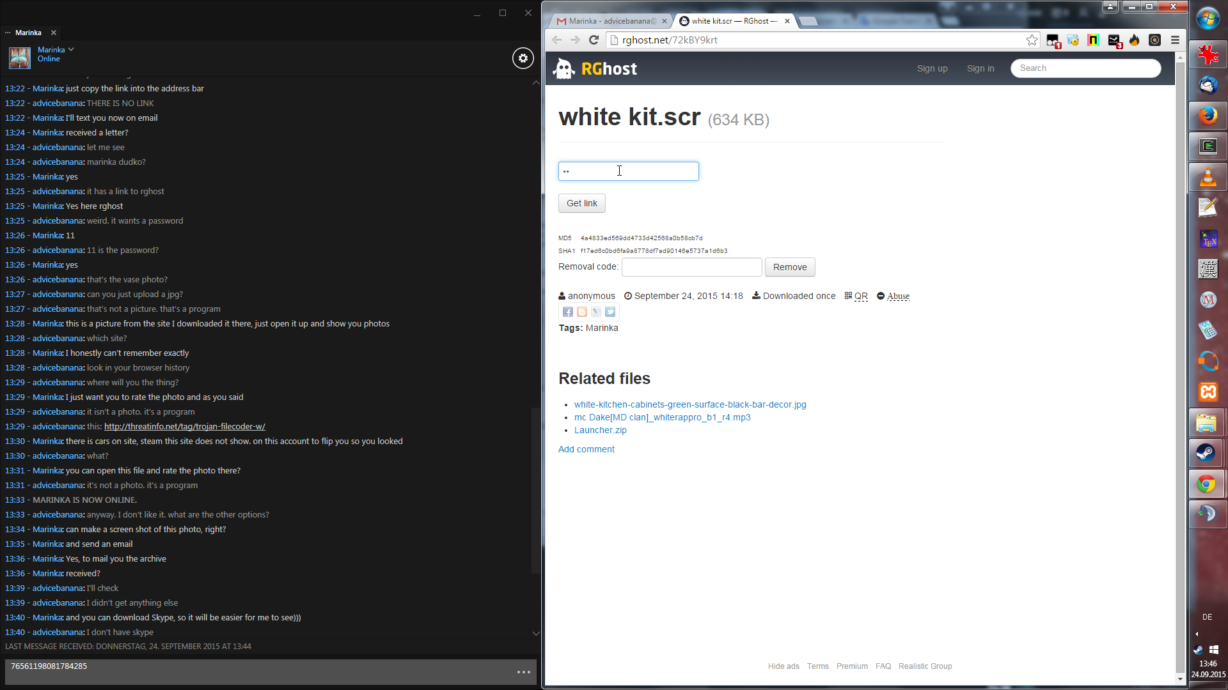Viewport: 1228px width, 690px height.
Task: Switch to Marinka Gmail tab
Action: coord(606,21)
